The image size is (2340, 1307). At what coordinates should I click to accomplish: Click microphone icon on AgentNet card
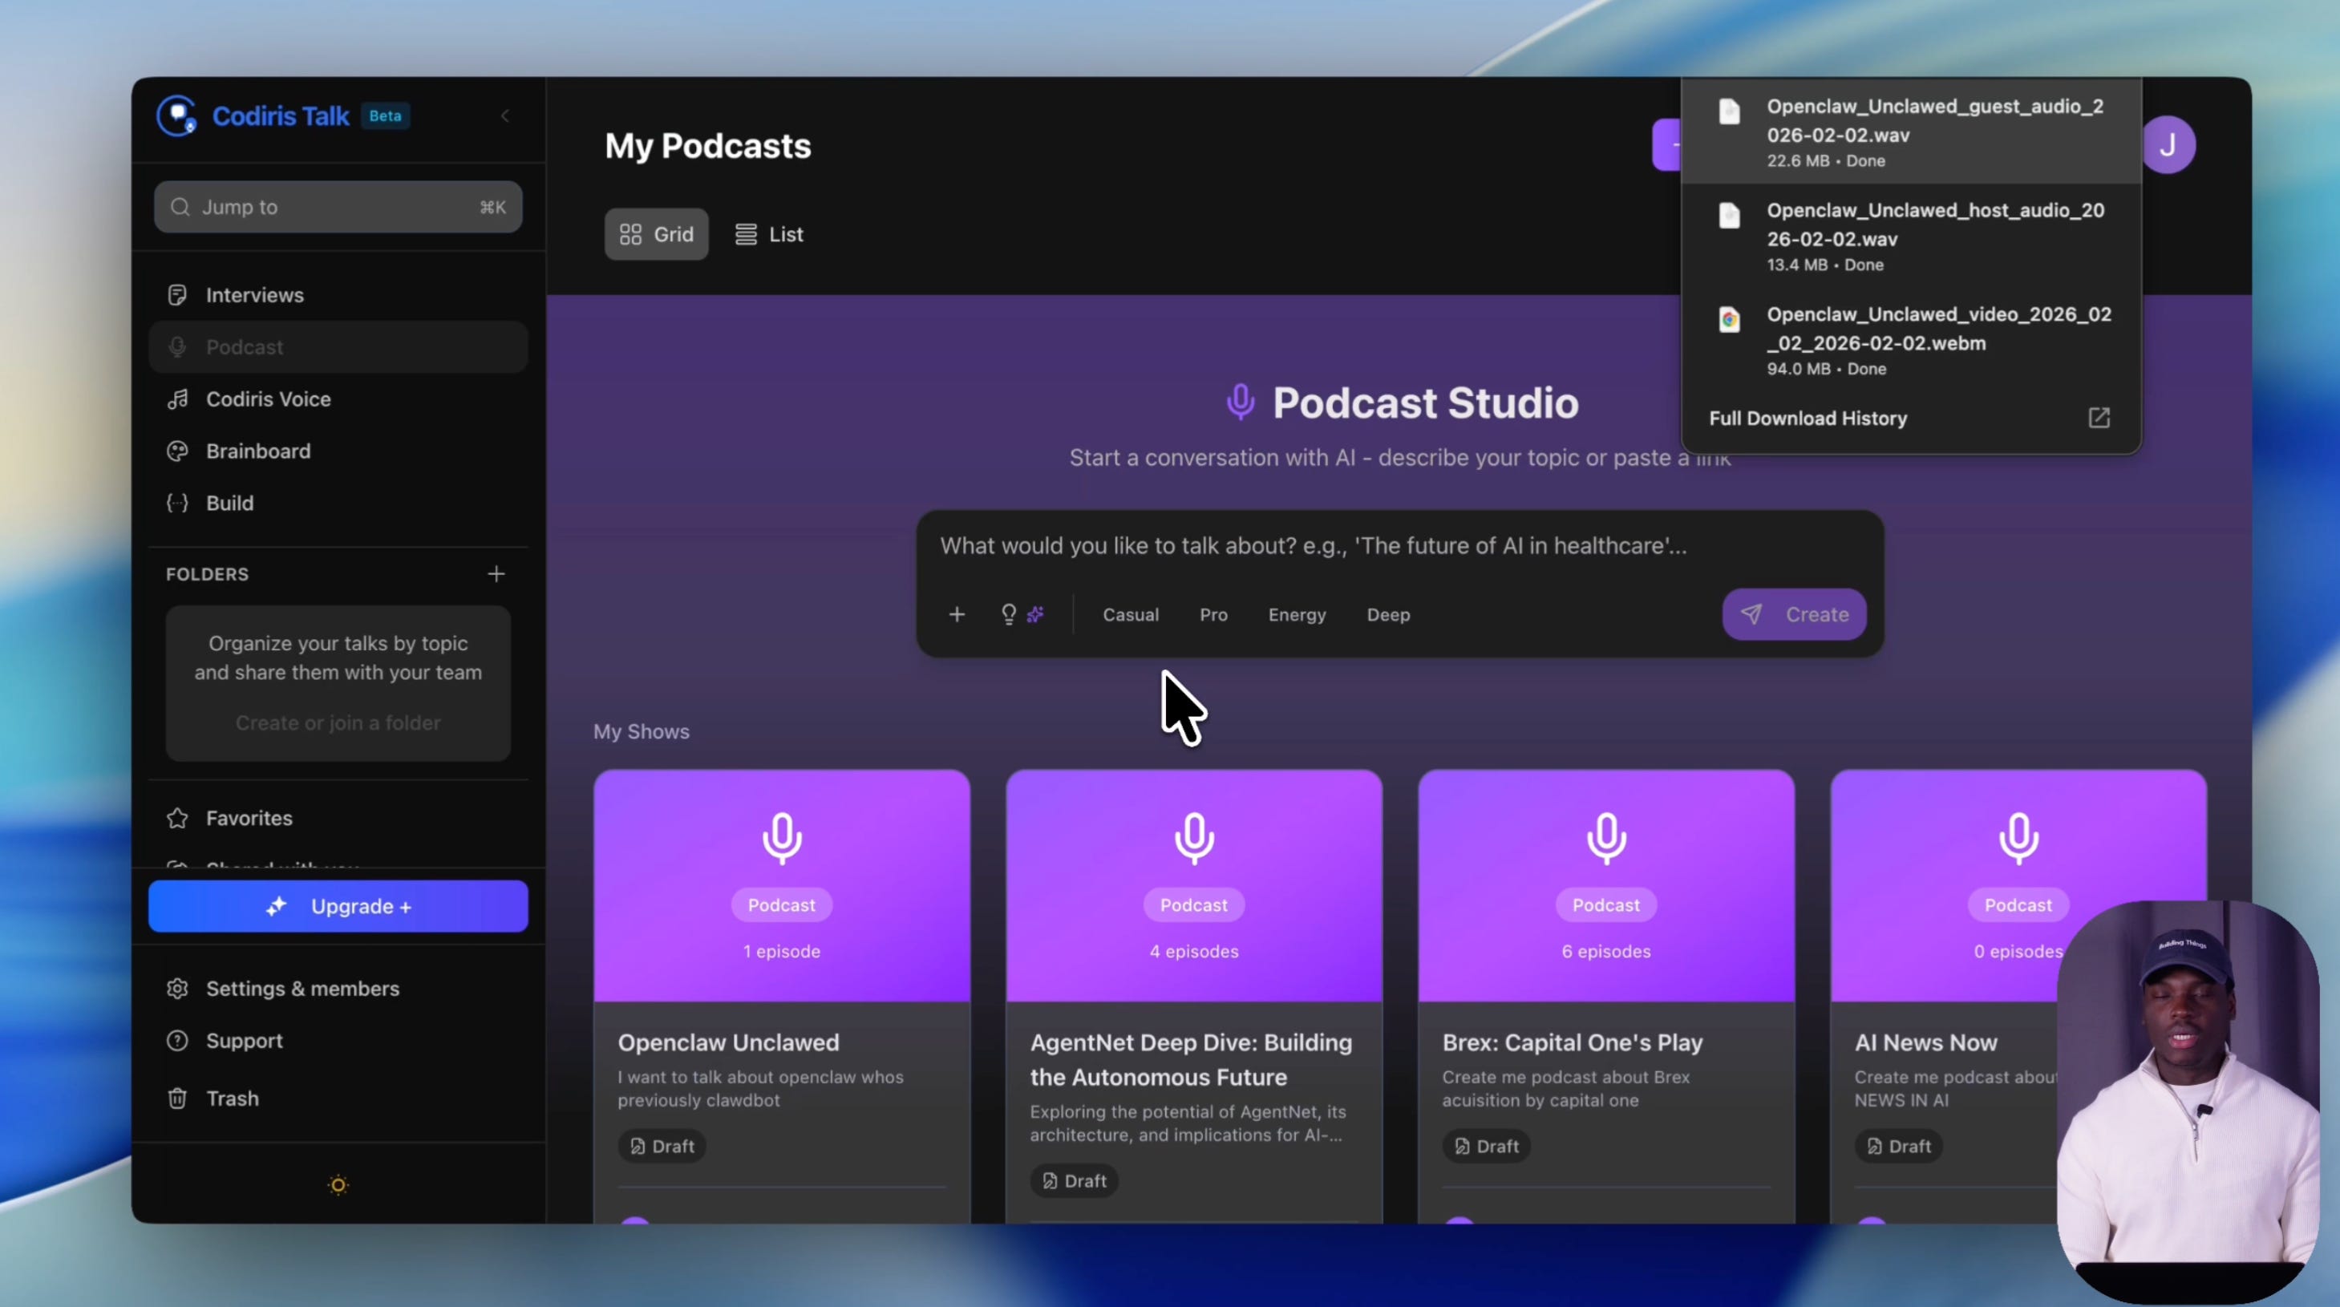pyautogui.click(x=1195, y=837)
